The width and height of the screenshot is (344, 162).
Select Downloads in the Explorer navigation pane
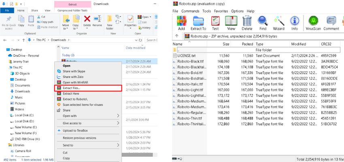[22, 91]
